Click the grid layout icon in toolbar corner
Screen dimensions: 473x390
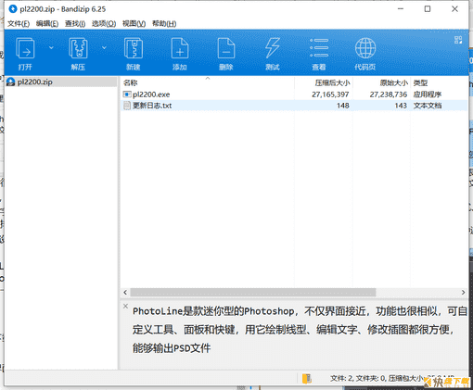pyautogui.click(x=458, y=40)
